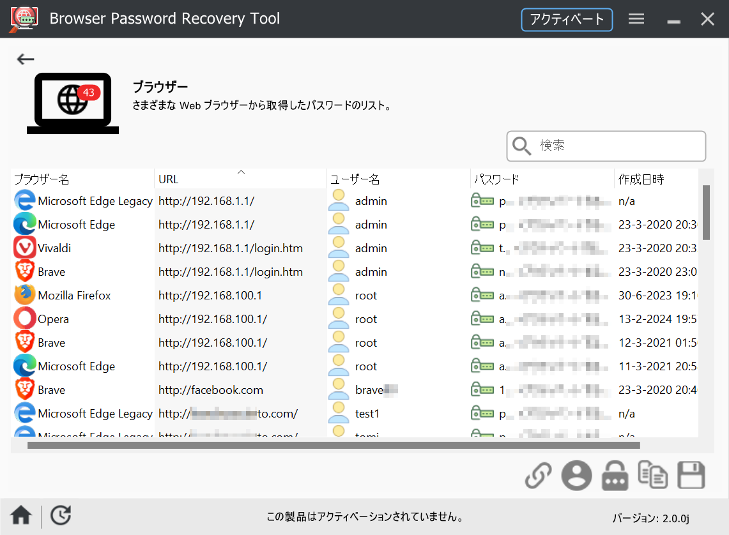Select the Mozilla Firefox row icon
Image resolution: width=729 pixels, height=535 pixels.
(x=25, y=295)
